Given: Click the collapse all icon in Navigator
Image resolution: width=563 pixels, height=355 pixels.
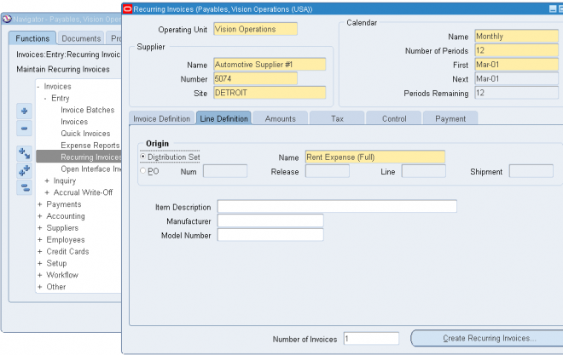Looking at the screenshot, I should pos(24,187).
